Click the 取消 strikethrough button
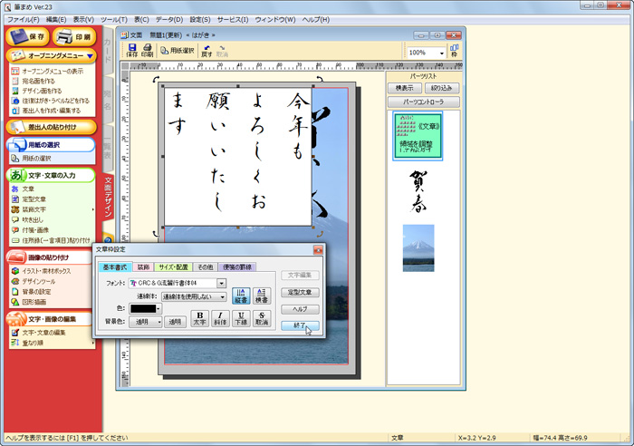The width and height of the screenshot is (634, 446). (261, 318)
